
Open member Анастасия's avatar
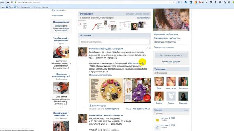click(x=171, y=82)
